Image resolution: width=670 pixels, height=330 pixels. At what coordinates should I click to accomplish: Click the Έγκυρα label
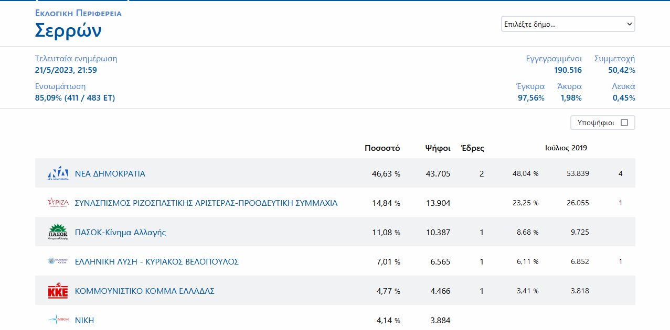pos(530,86)
